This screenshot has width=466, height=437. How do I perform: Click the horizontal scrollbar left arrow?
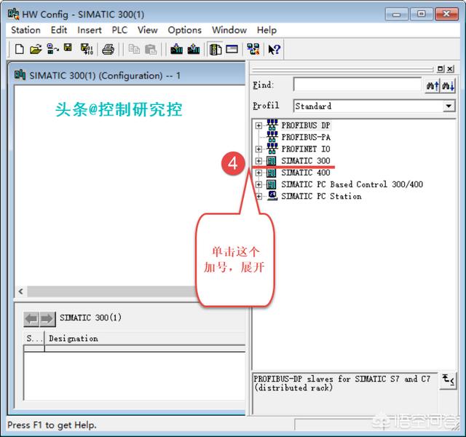point(21,291)
